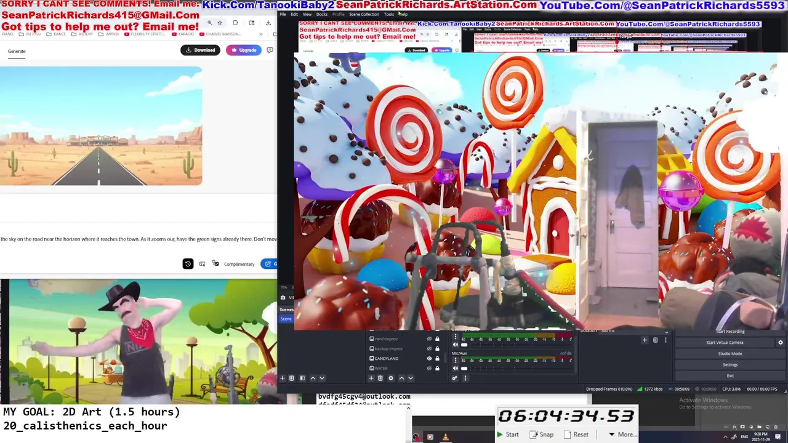Toggle visibility of the backup improv source

point(429,349)
